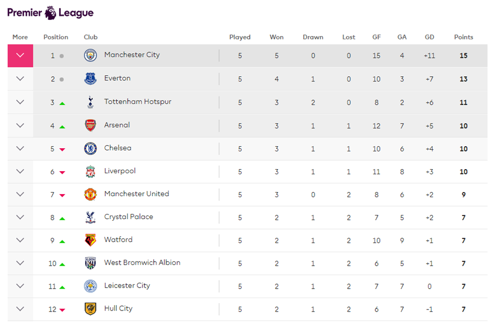Collapse the Manchester City row details
The image size is (488, 322).
click(x=20, y=55)
